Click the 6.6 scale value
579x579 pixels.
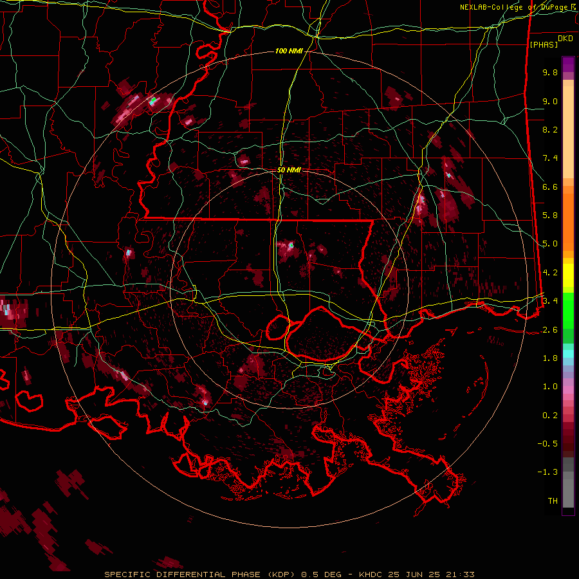[550, 187]
